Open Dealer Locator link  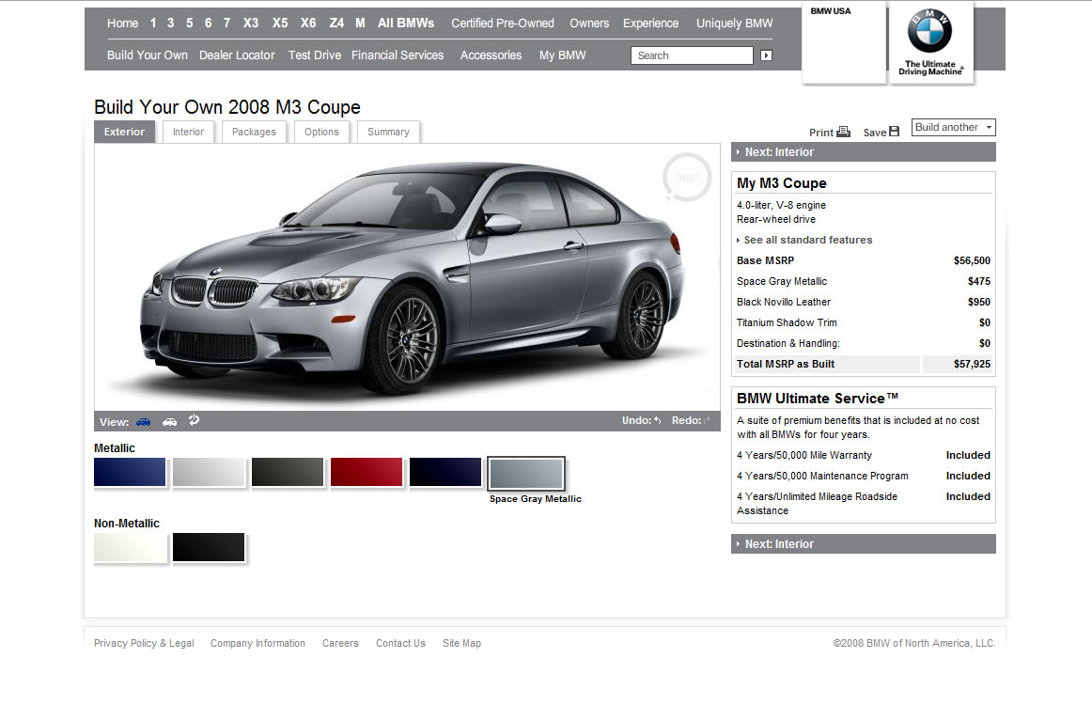(237, 55)
